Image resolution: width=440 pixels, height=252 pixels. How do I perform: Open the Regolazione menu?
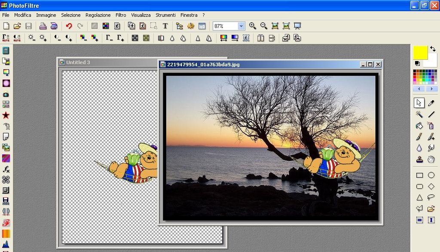point(98,15)
